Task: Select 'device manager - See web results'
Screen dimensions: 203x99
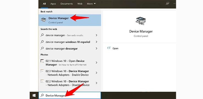Action: coord(70,35)
